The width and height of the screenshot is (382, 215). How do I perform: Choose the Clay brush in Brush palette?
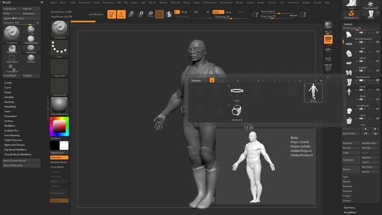31,30
